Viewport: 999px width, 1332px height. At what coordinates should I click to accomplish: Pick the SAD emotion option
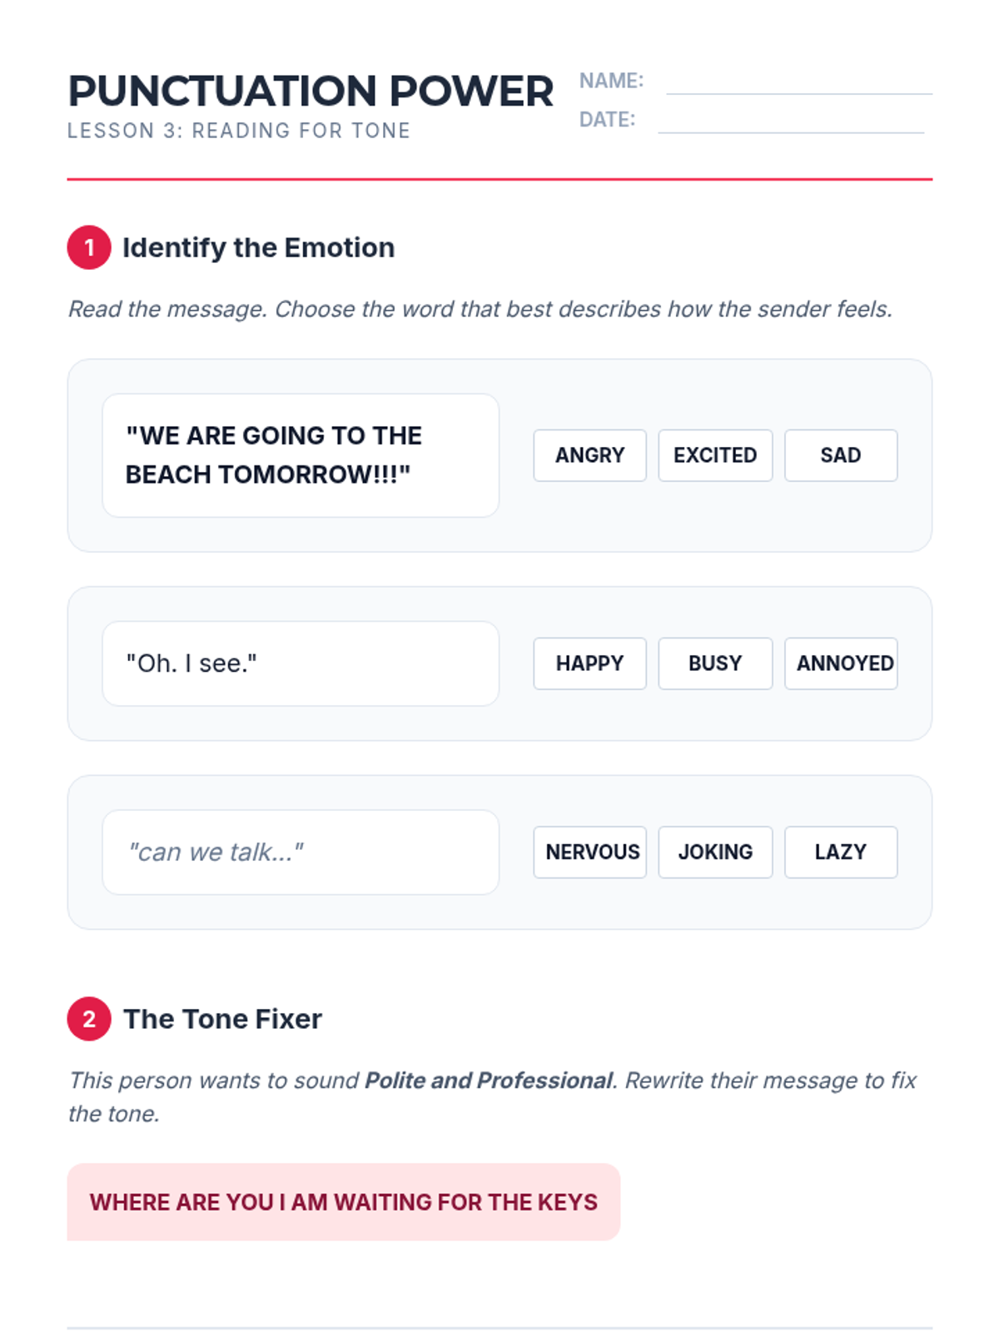coord(841,455)
